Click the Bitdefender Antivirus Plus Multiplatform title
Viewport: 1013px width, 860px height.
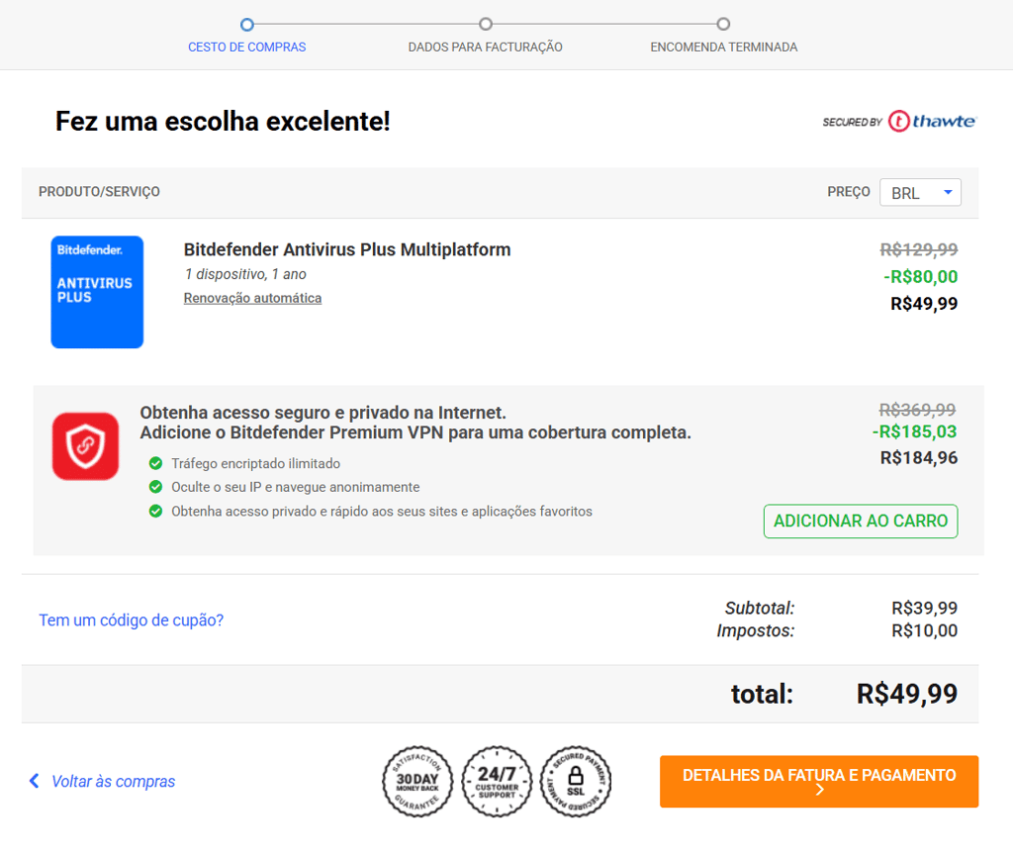click(x=347, y=249)
